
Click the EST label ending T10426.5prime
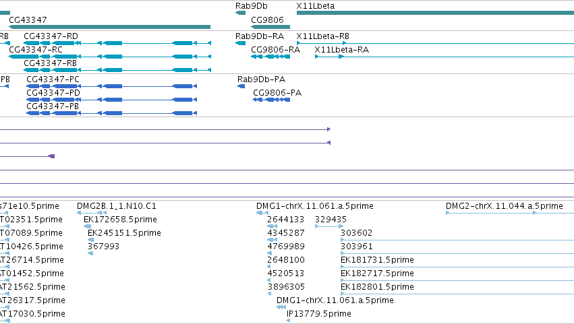(x=32, y=247)
